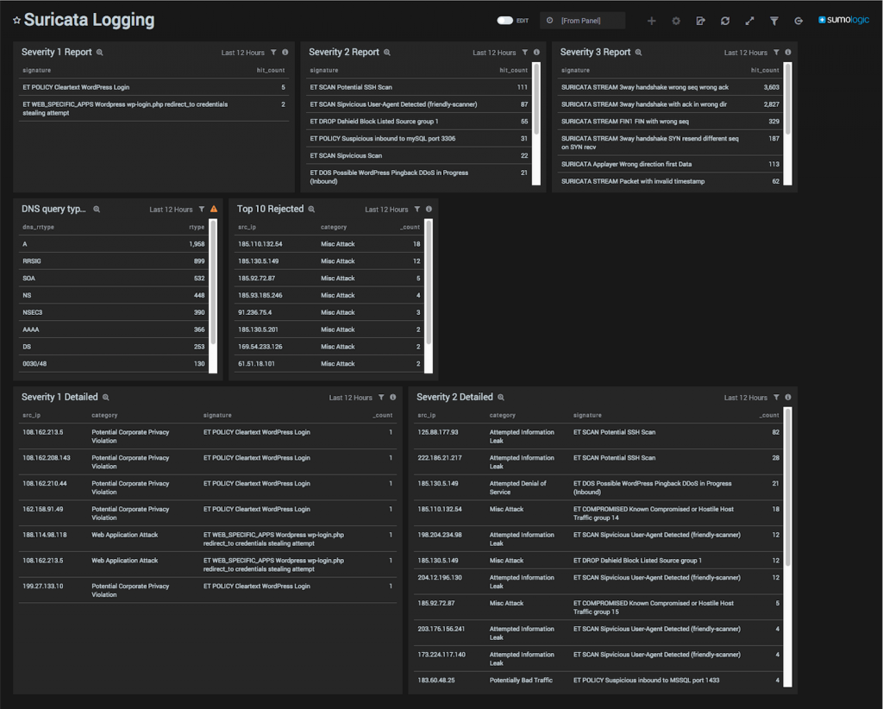The height and width of the screenshot is (709, 883).
Task: Select DNS type 'NSEC3' row
Action: click(113, 312)
